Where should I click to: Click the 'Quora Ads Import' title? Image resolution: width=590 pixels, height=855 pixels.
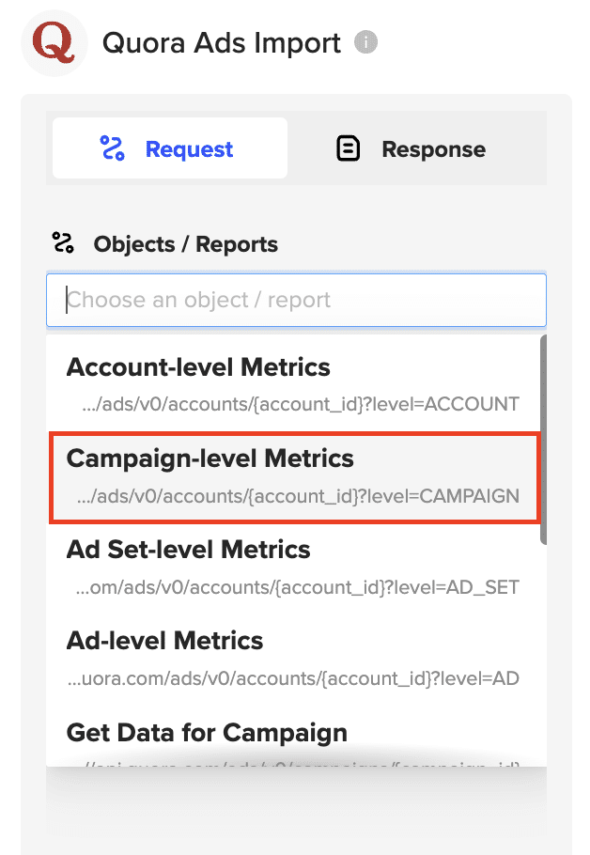point(222,43)
